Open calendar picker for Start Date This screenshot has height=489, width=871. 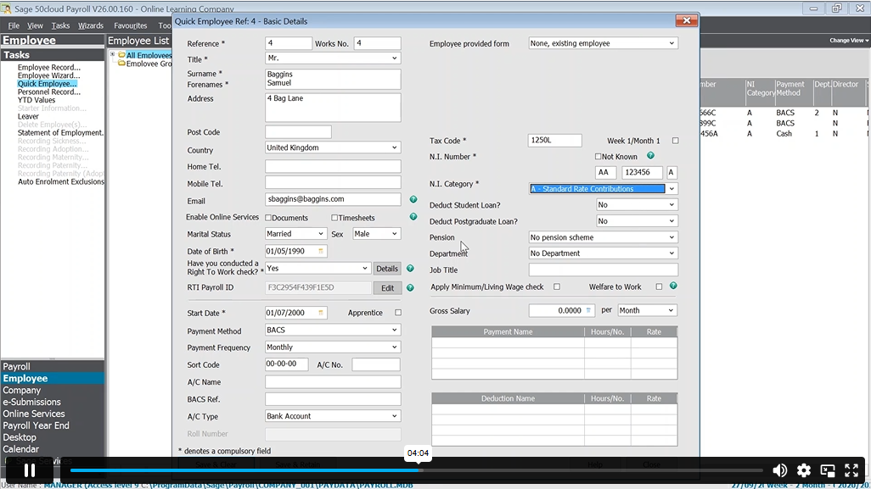[321, 313]
